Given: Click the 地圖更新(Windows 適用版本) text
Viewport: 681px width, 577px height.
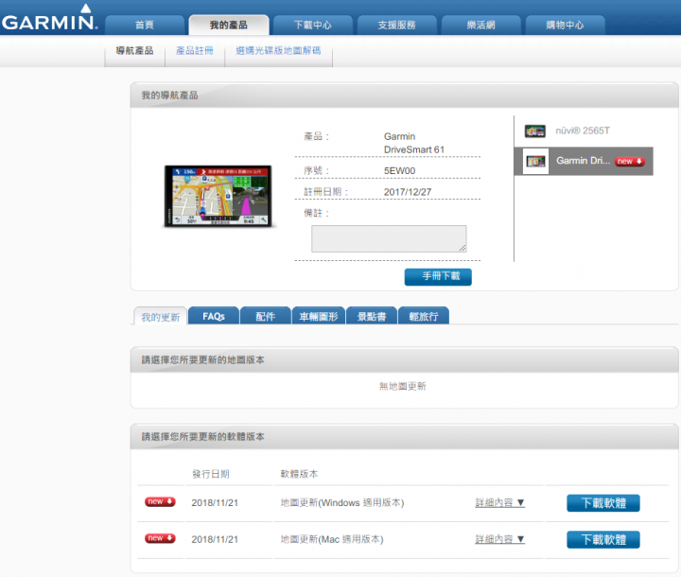Looking at the screenshot, I should point(342,502).
